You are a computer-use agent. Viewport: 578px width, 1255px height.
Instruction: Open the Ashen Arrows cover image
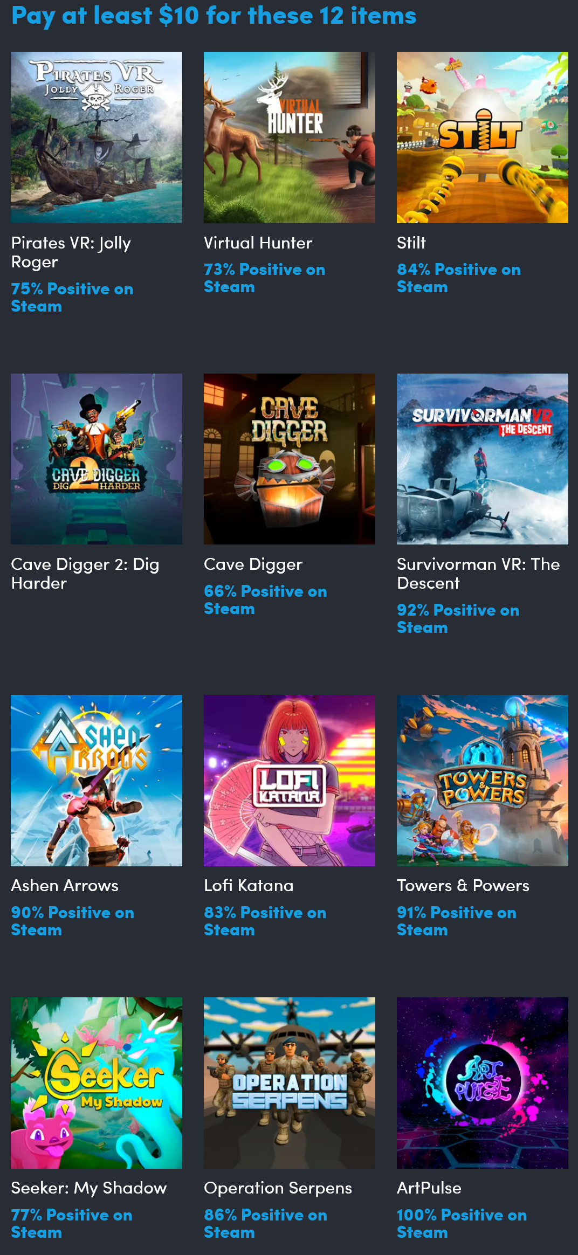(97, 781)
